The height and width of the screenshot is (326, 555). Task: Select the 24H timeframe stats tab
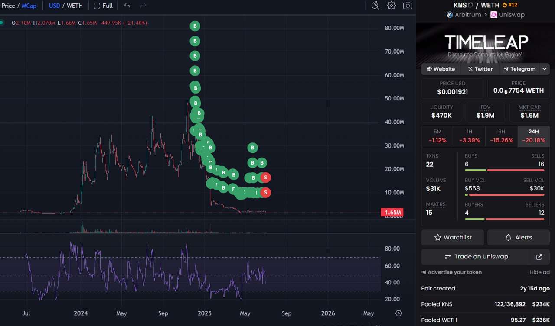(534, 136)
